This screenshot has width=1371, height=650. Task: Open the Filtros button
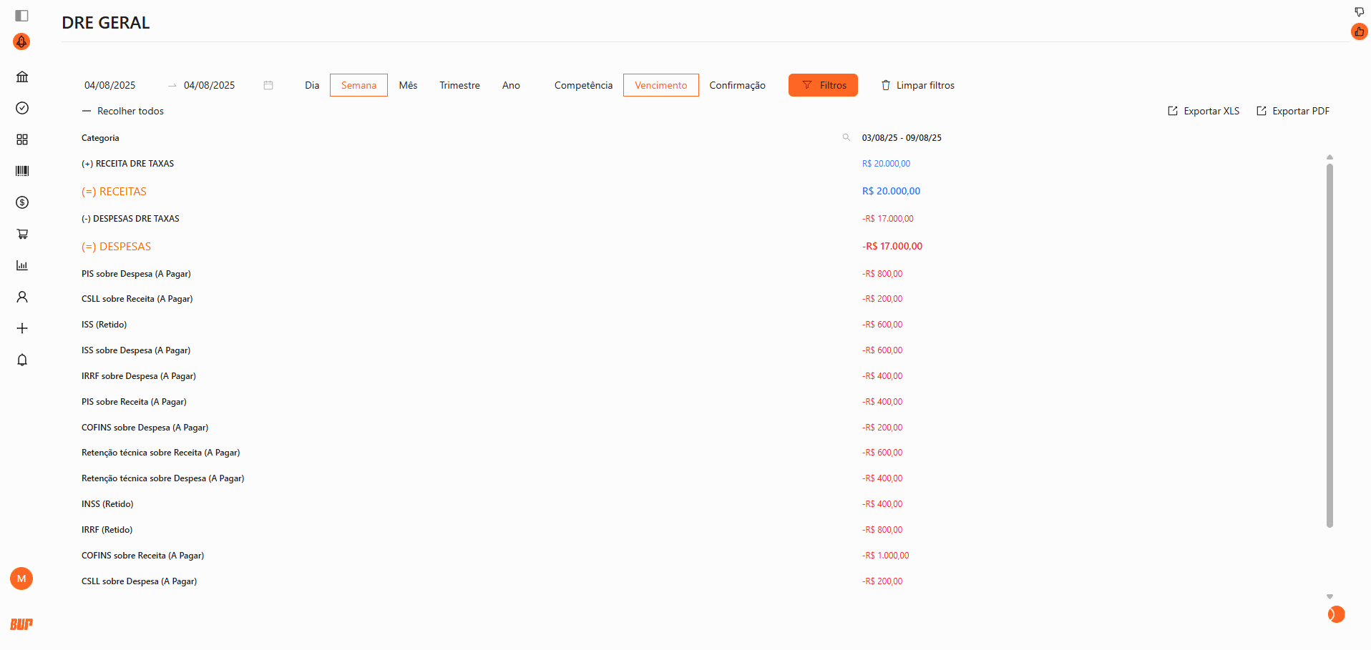pos(823,85)
